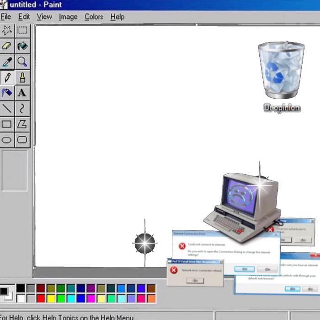Viewport: 320px width, 320px height.
Task: Click the red error icon in Internet Connection Error dialog
Action: [x=182, y=246]
